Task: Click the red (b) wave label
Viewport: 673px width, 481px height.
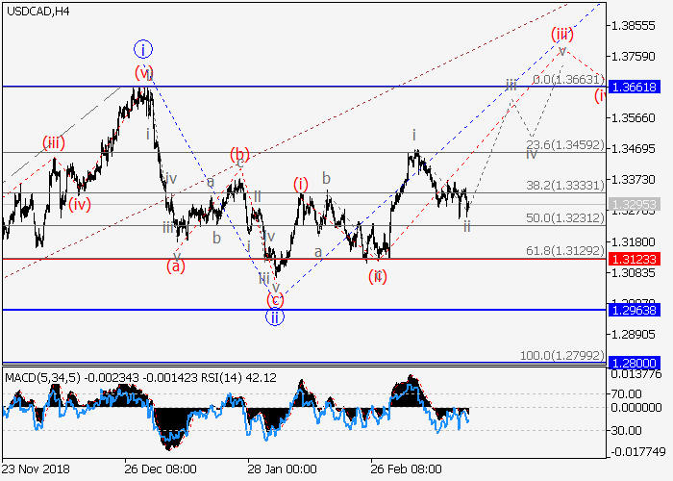Action: (x=239, y=154)
